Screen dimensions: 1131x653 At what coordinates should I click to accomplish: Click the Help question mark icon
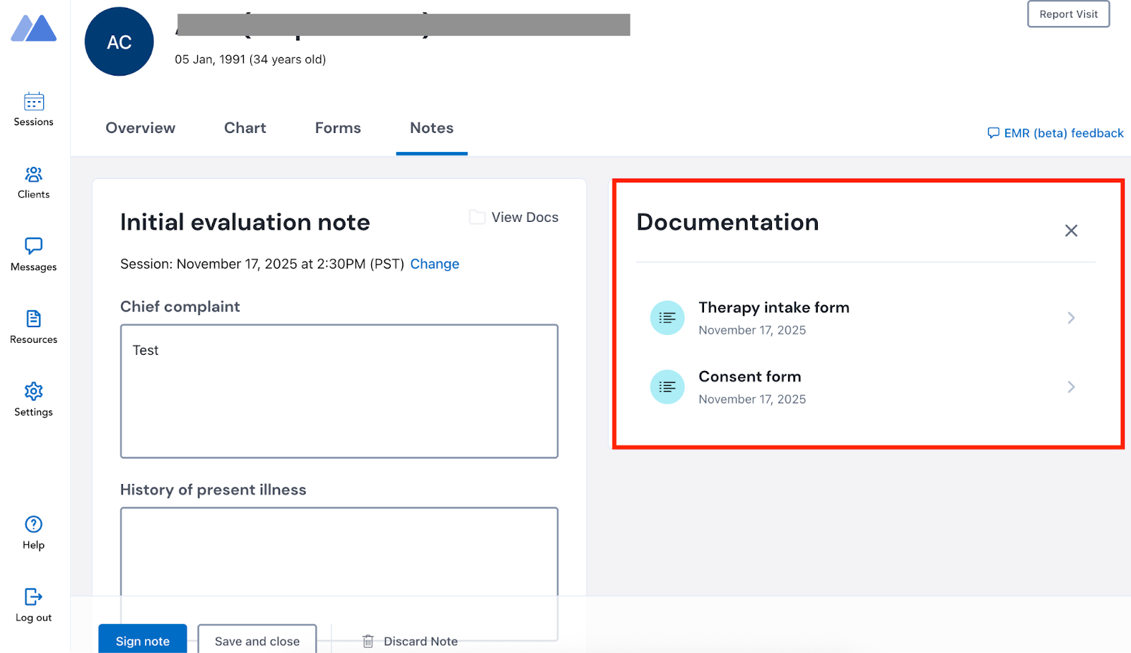point(33,524)
